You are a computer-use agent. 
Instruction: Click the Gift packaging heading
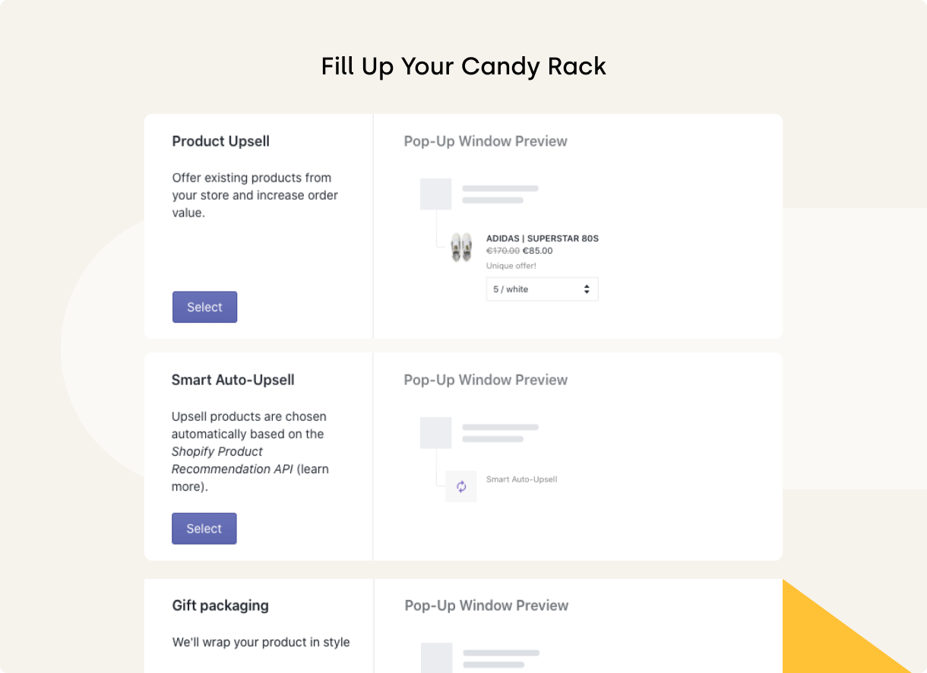(220, 605)
